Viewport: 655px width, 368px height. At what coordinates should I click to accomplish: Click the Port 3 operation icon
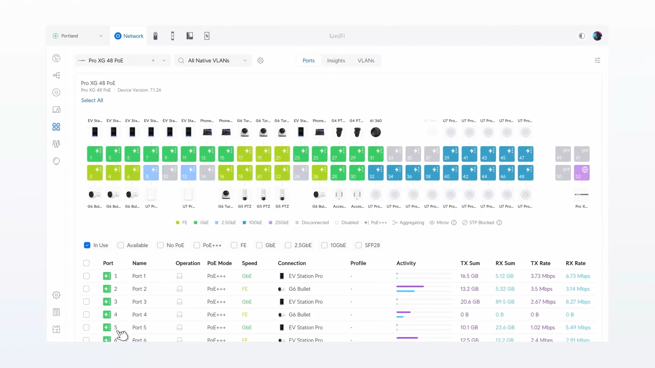[179, 302]
